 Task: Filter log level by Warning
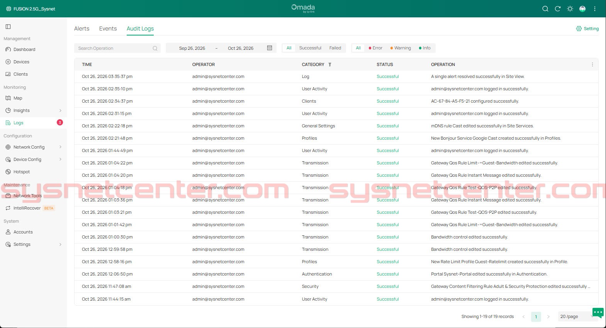coord(401,48)
